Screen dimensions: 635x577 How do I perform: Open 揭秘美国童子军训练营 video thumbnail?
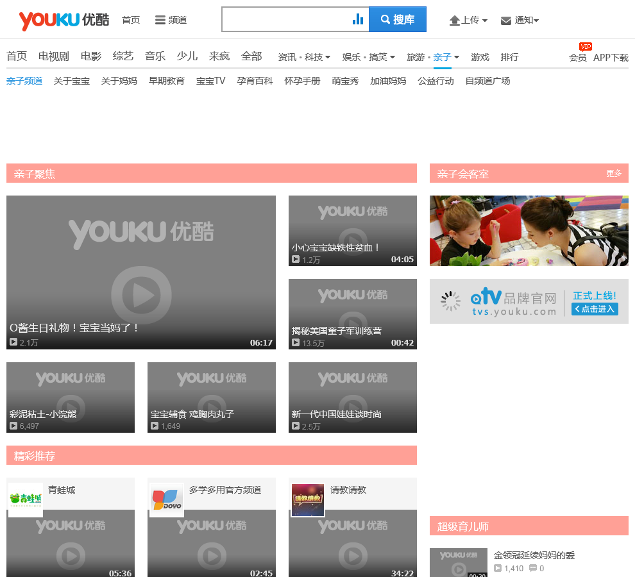pos(353,314)
